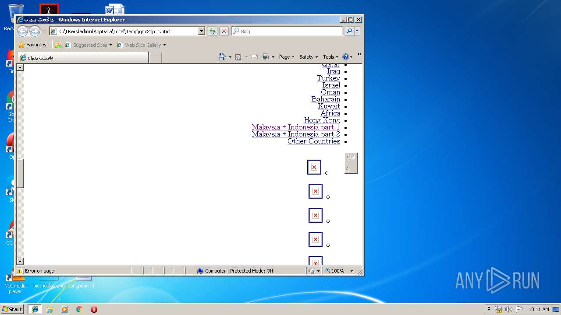
Task: Click the volume speaker tray icon
Action: (x=508, y=309)
